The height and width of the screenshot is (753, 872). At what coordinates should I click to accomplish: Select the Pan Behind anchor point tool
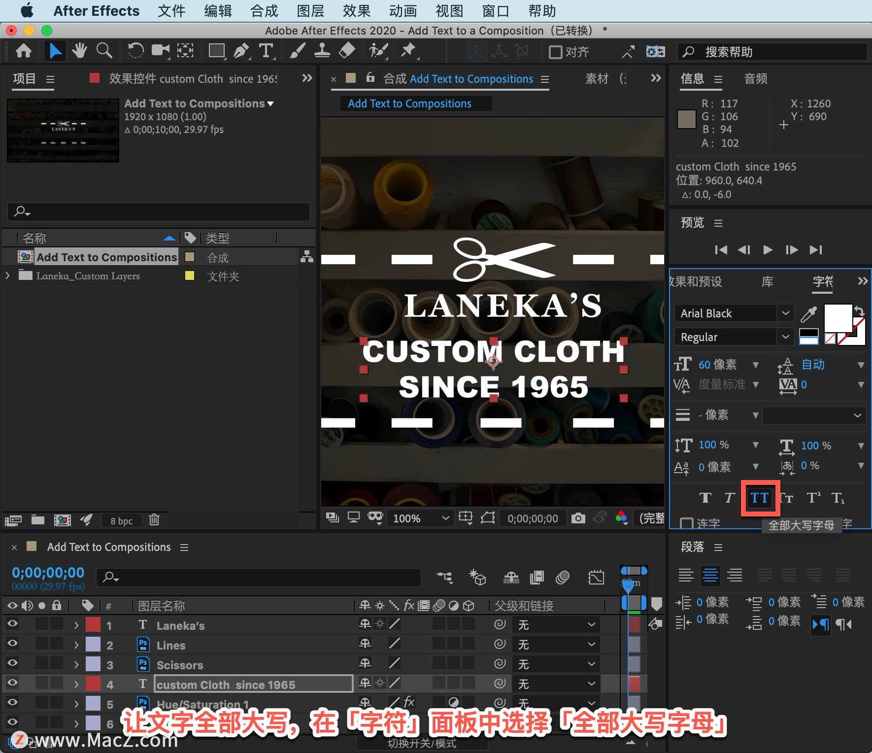pyautogui.click(x=185, y=51)
